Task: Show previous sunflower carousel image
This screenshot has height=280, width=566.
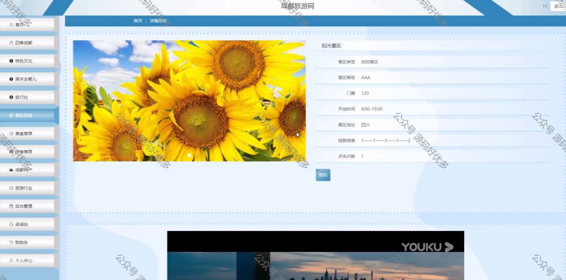Action: [x=83, y=101]
